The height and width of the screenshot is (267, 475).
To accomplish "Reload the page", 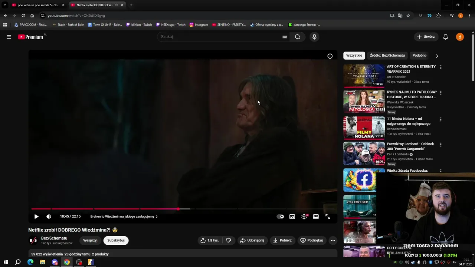I will coord(23,16).
